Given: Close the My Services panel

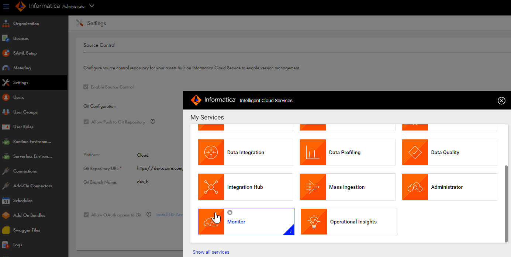Looking at the screenshot, I should point(501,101).
